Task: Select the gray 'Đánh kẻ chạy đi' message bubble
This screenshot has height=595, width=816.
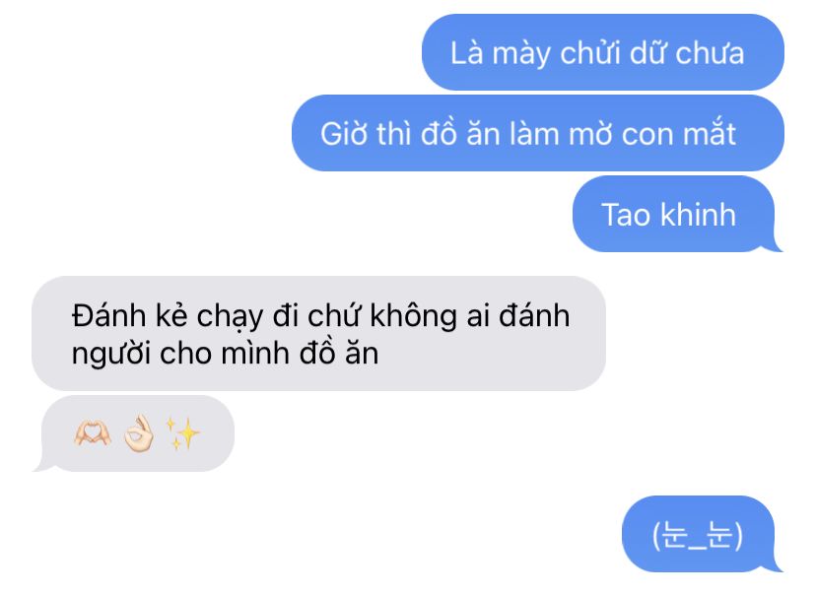Action: point(318,334)
